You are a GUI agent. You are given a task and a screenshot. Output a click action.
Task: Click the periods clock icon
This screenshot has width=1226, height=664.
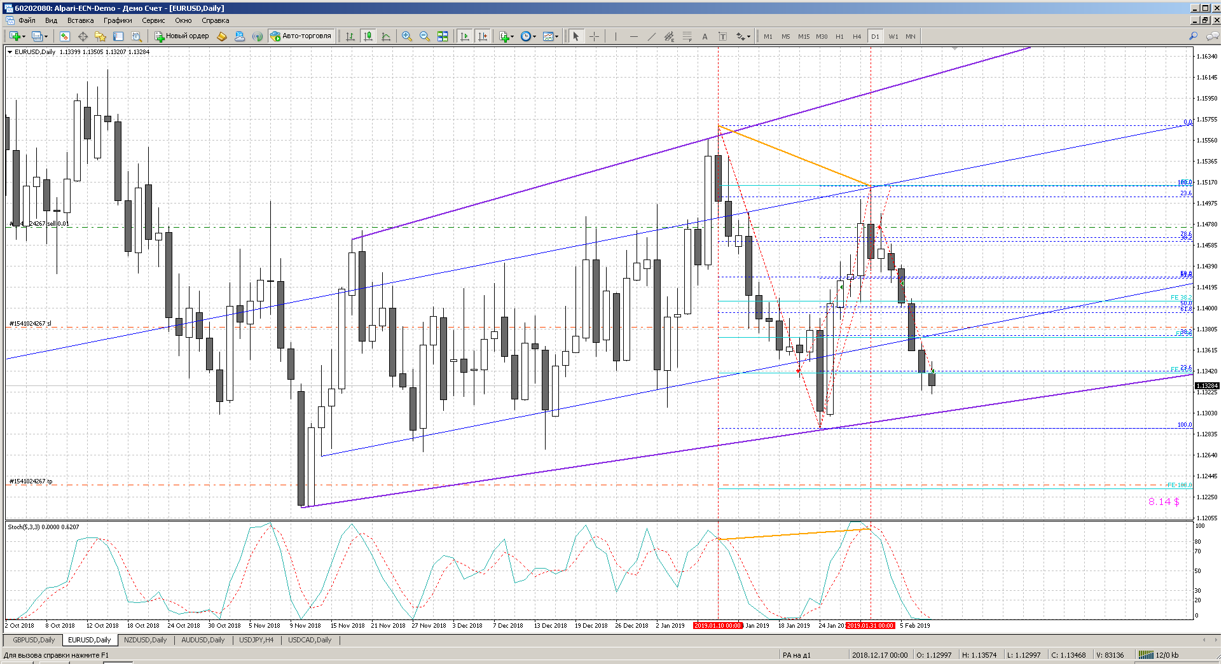tap(525, 36)
